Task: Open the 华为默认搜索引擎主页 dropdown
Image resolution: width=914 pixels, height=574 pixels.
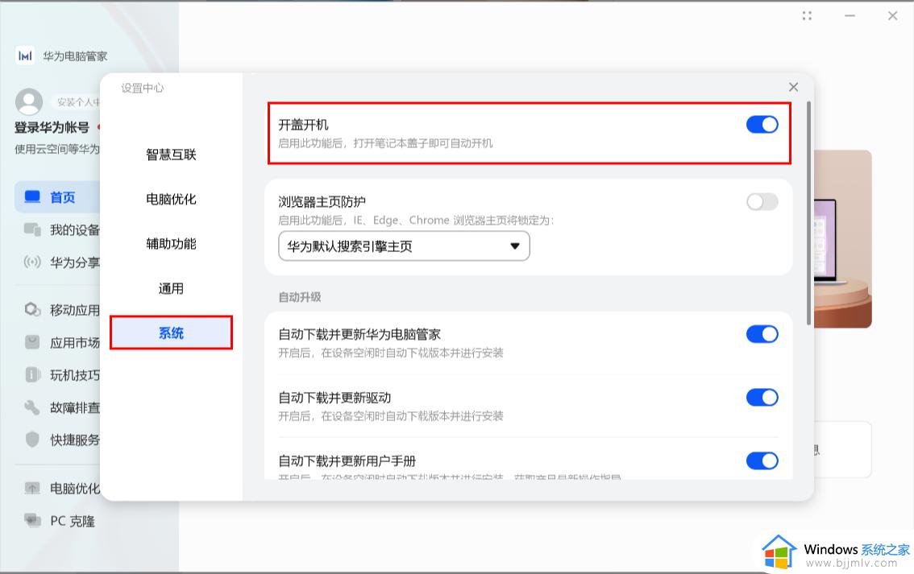Action: [x=404, y=246]
